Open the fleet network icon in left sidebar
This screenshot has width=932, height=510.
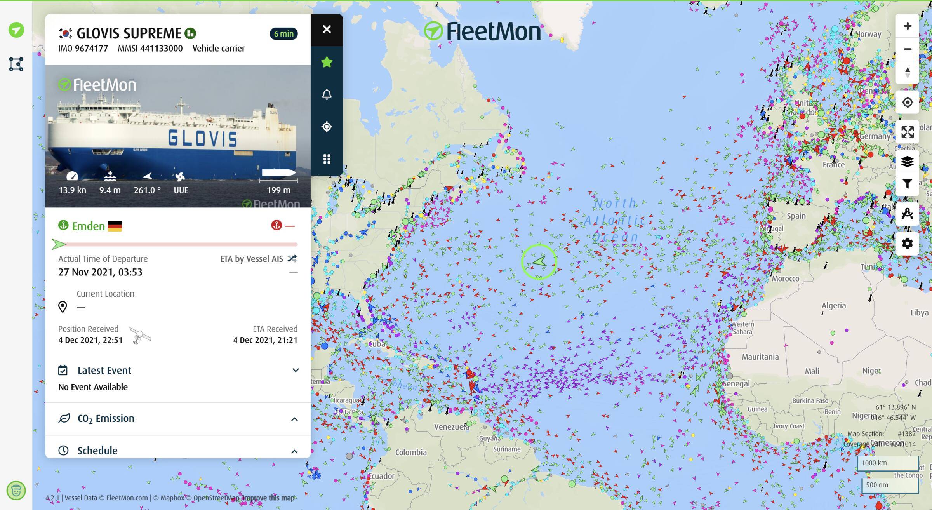[16, 64]
